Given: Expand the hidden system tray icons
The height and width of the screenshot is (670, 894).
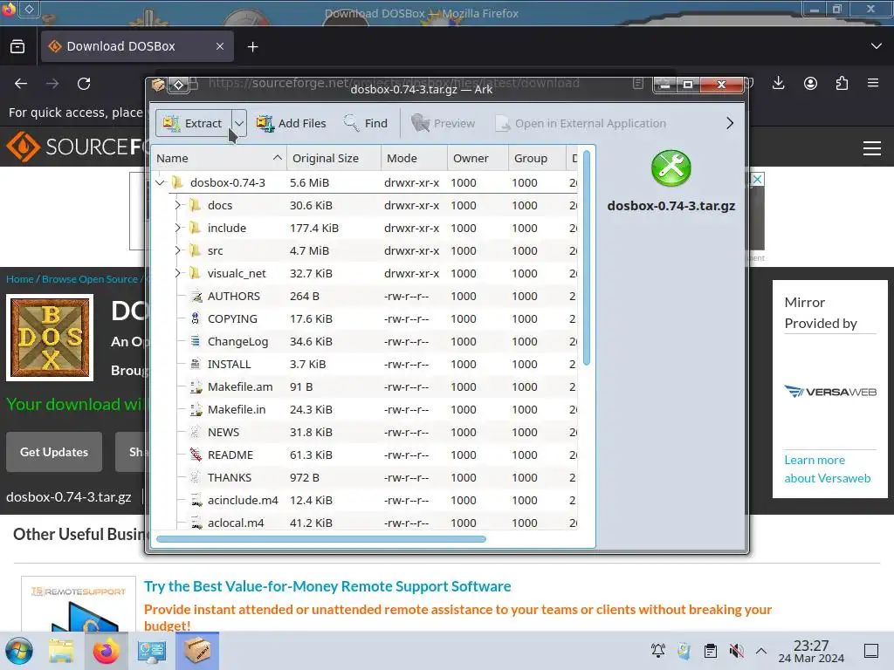Looking at the screenshot, I should pos(761,651).
